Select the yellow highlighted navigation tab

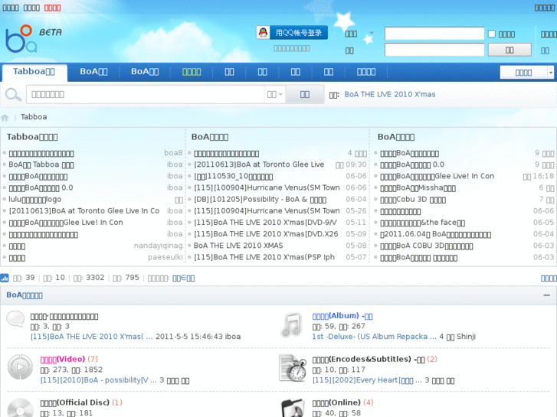[x=191, y=72]
